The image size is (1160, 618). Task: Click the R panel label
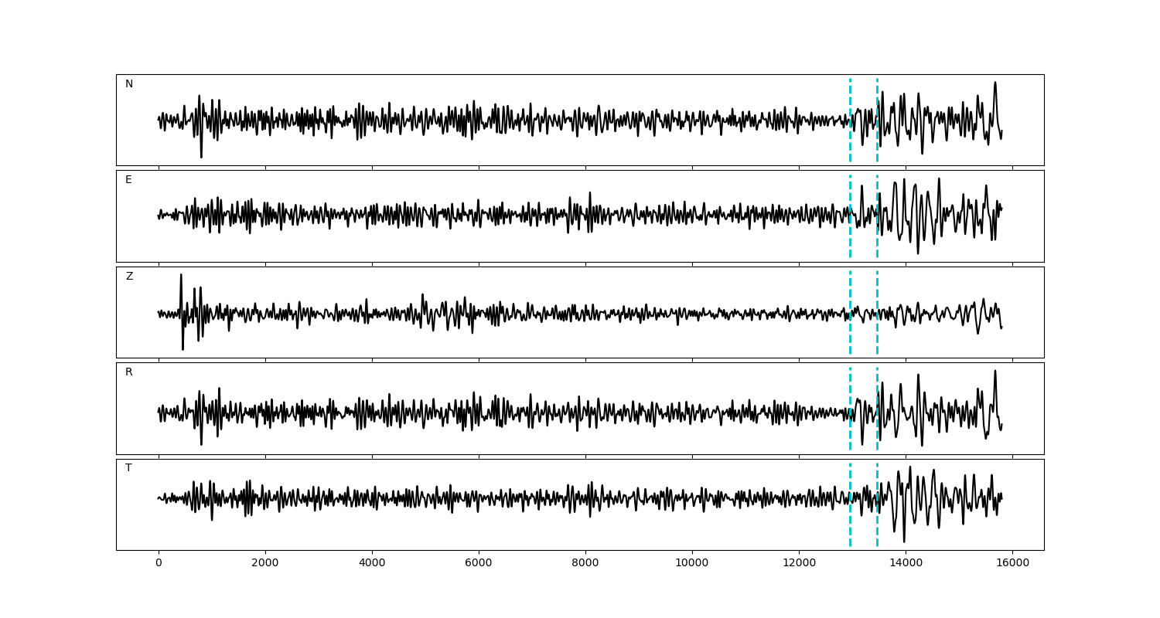(x=128, y=372)
